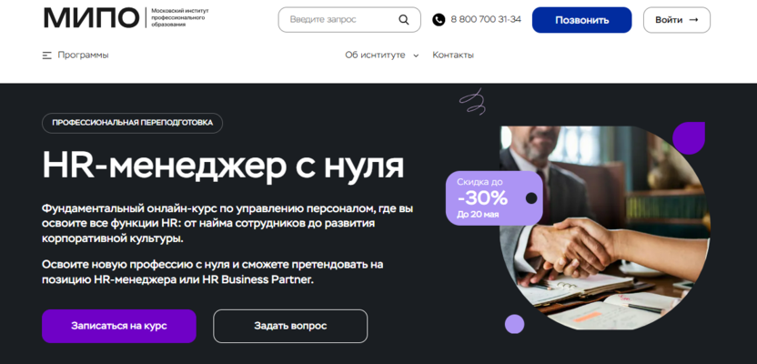This screenshot has height=364, width=757.
Task: Open the Контакты page
Action: tap(453, 55)
